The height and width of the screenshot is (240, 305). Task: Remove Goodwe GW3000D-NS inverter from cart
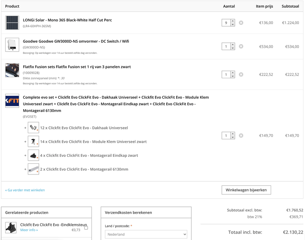pos(241,47)
